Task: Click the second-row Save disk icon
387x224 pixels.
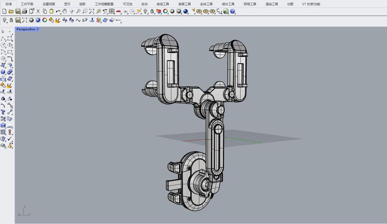Action: click(x=18, y=20)
